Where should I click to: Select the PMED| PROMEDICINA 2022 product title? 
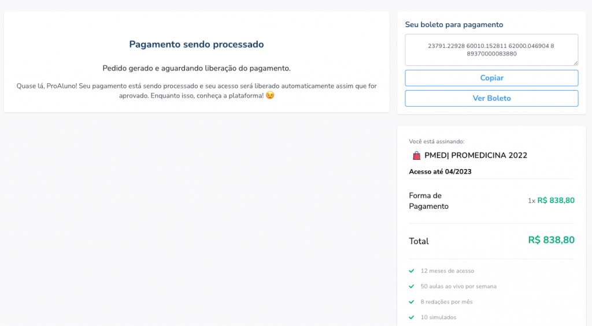tap(475, 155)
